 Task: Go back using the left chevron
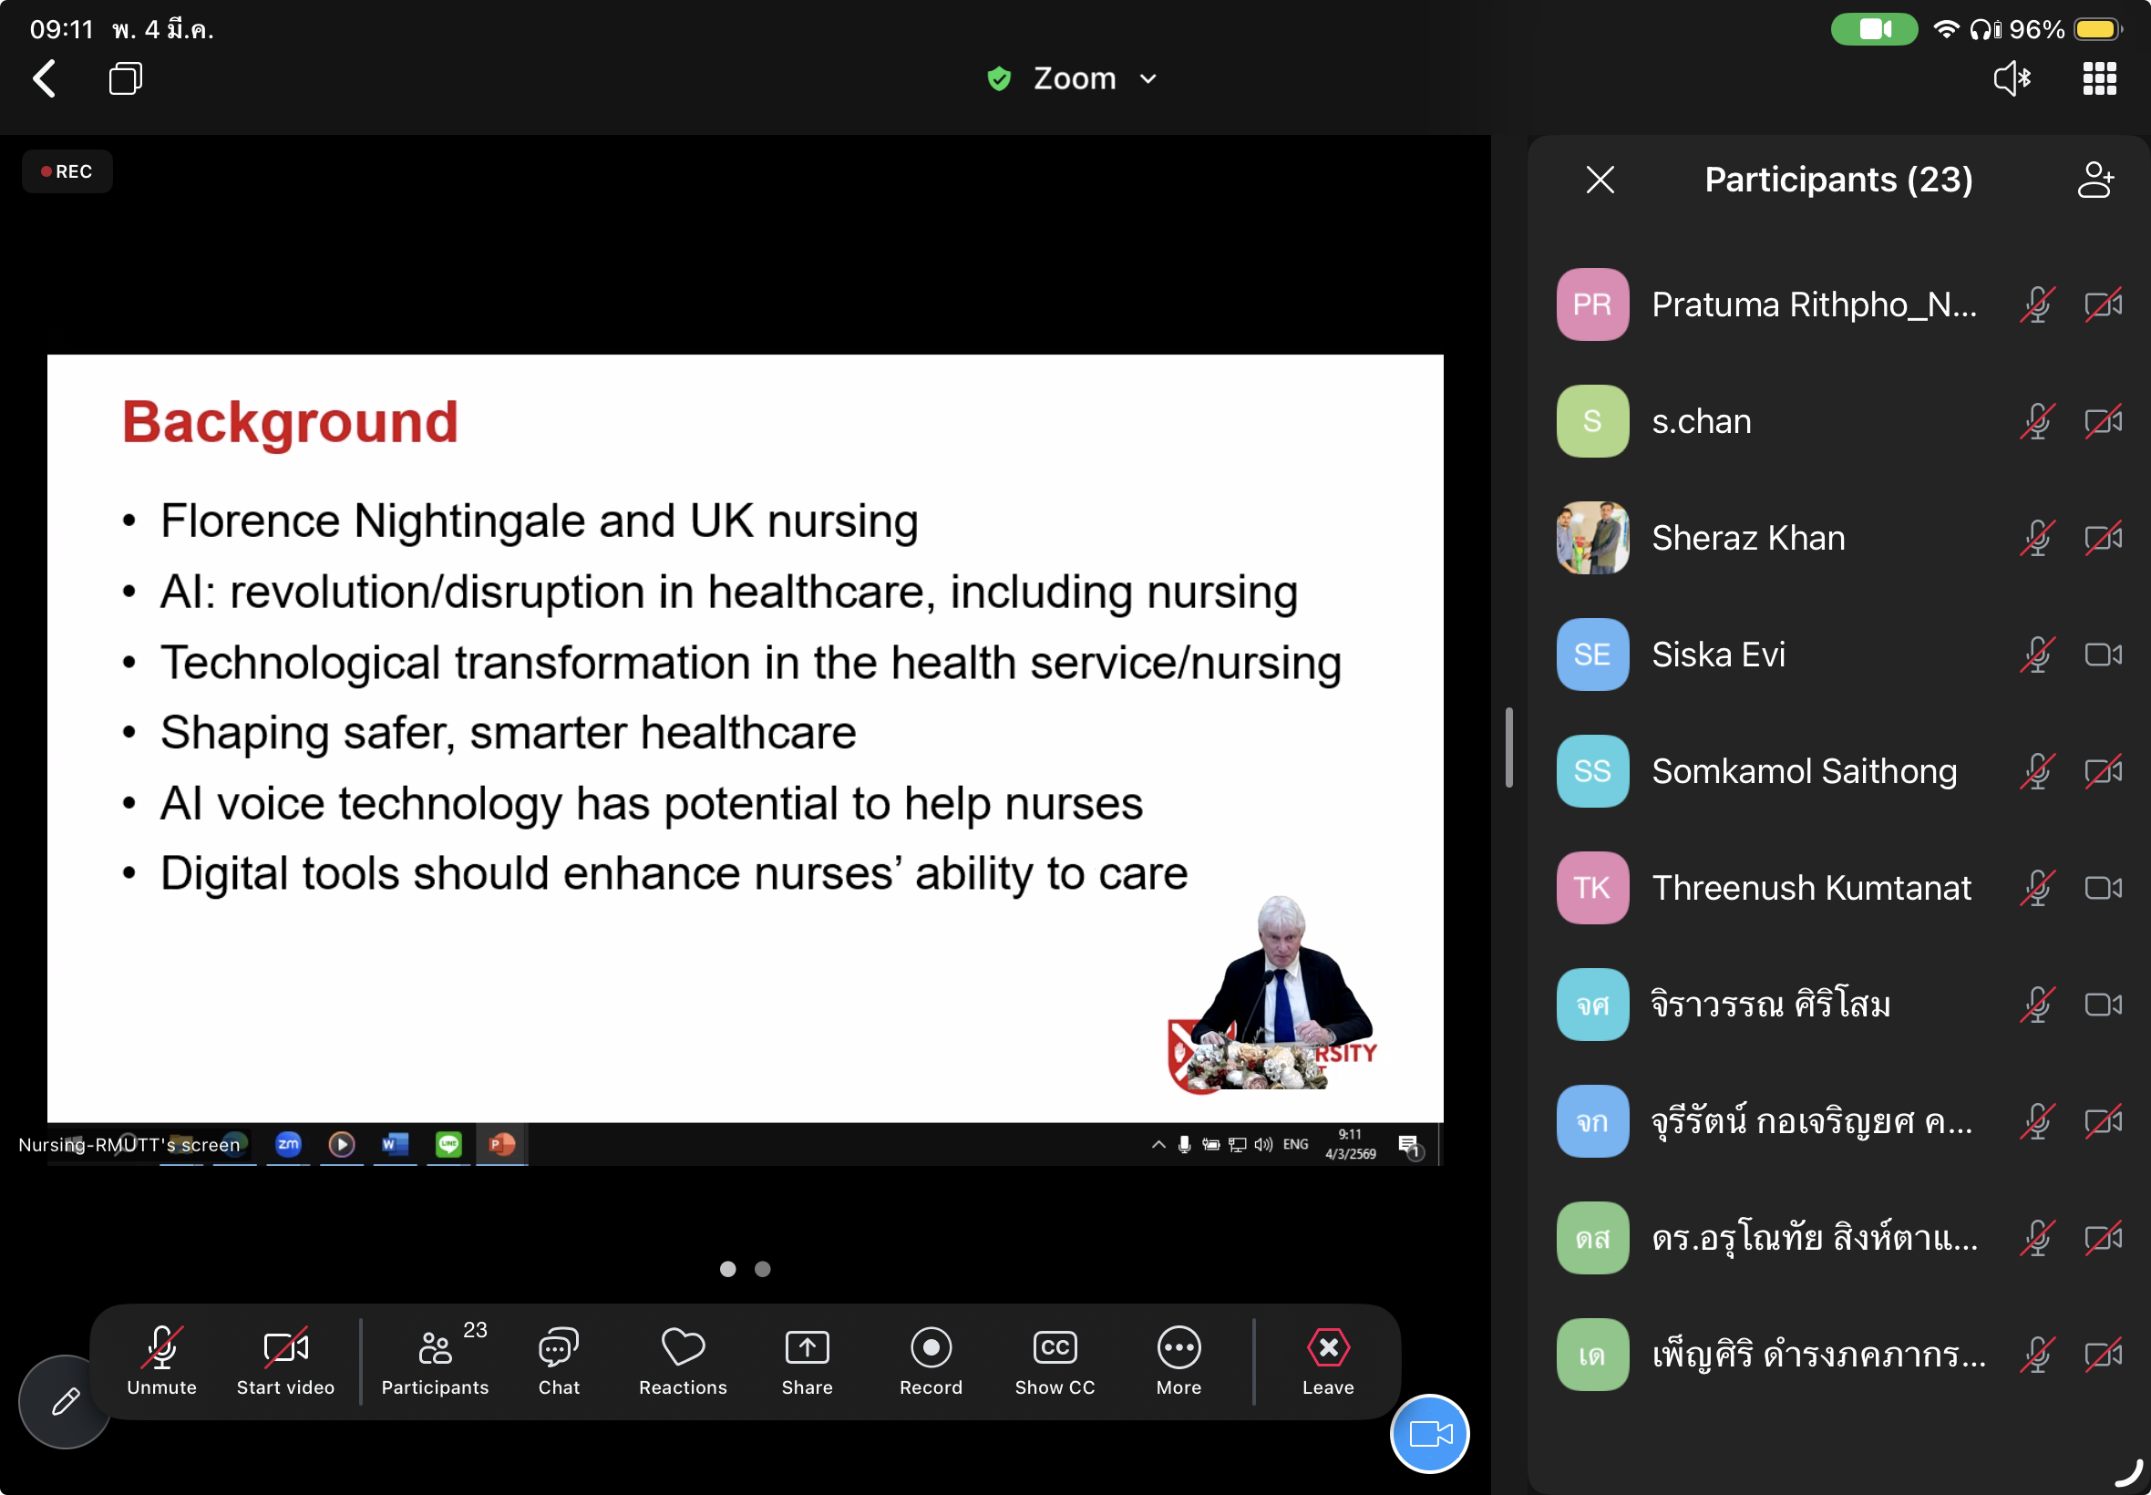(x=44, y=78)
